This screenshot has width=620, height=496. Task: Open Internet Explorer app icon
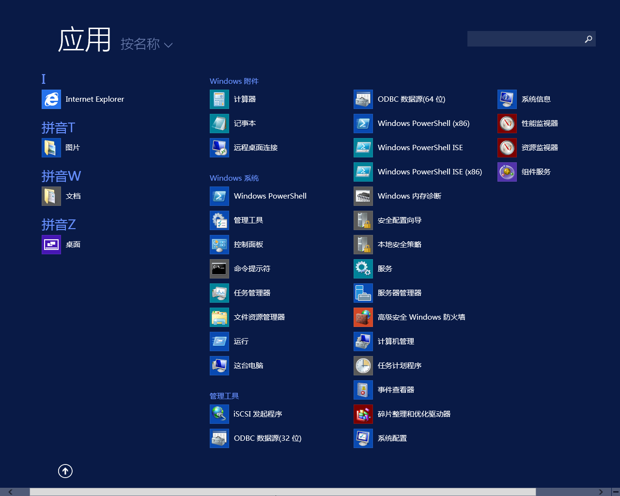51,99
